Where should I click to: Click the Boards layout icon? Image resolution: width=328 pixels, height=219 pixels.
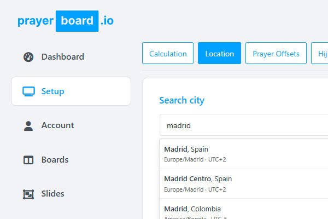(28, 160)
